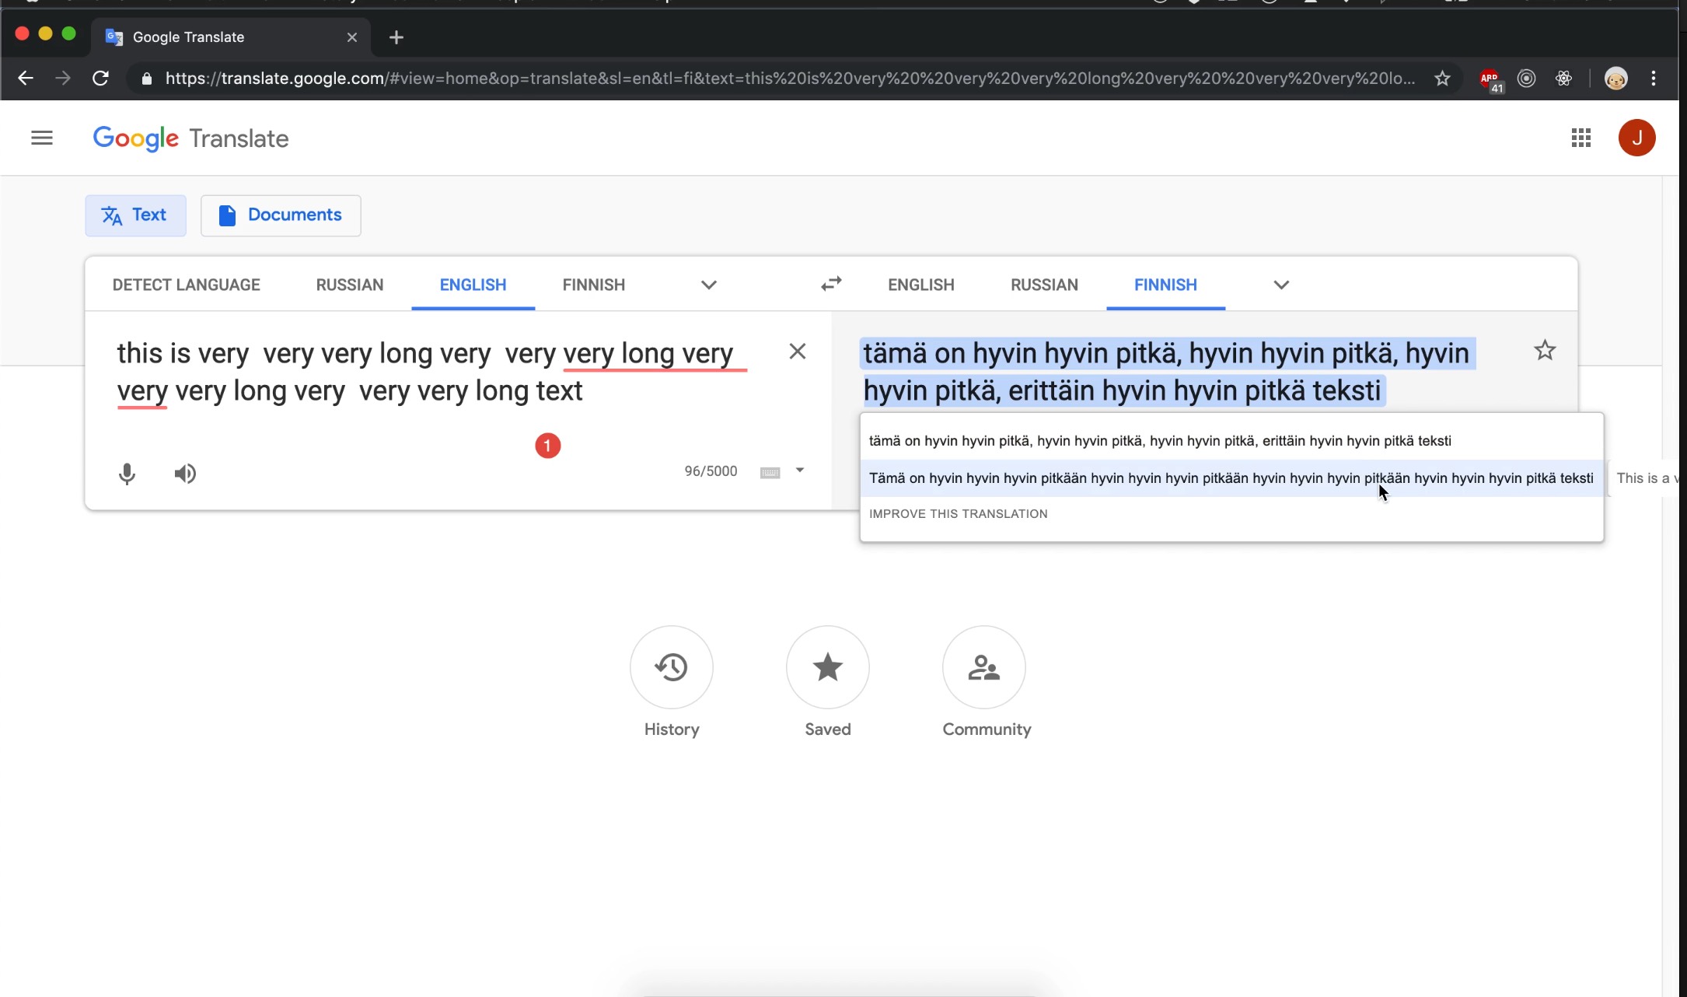Switch to Documents translation mode
1687x997 pixels.
coord(281,215)
